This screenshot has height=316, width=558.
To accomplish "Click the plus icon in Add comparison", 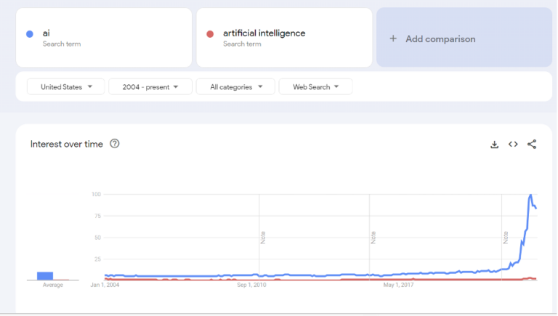I will pos(393,39).
